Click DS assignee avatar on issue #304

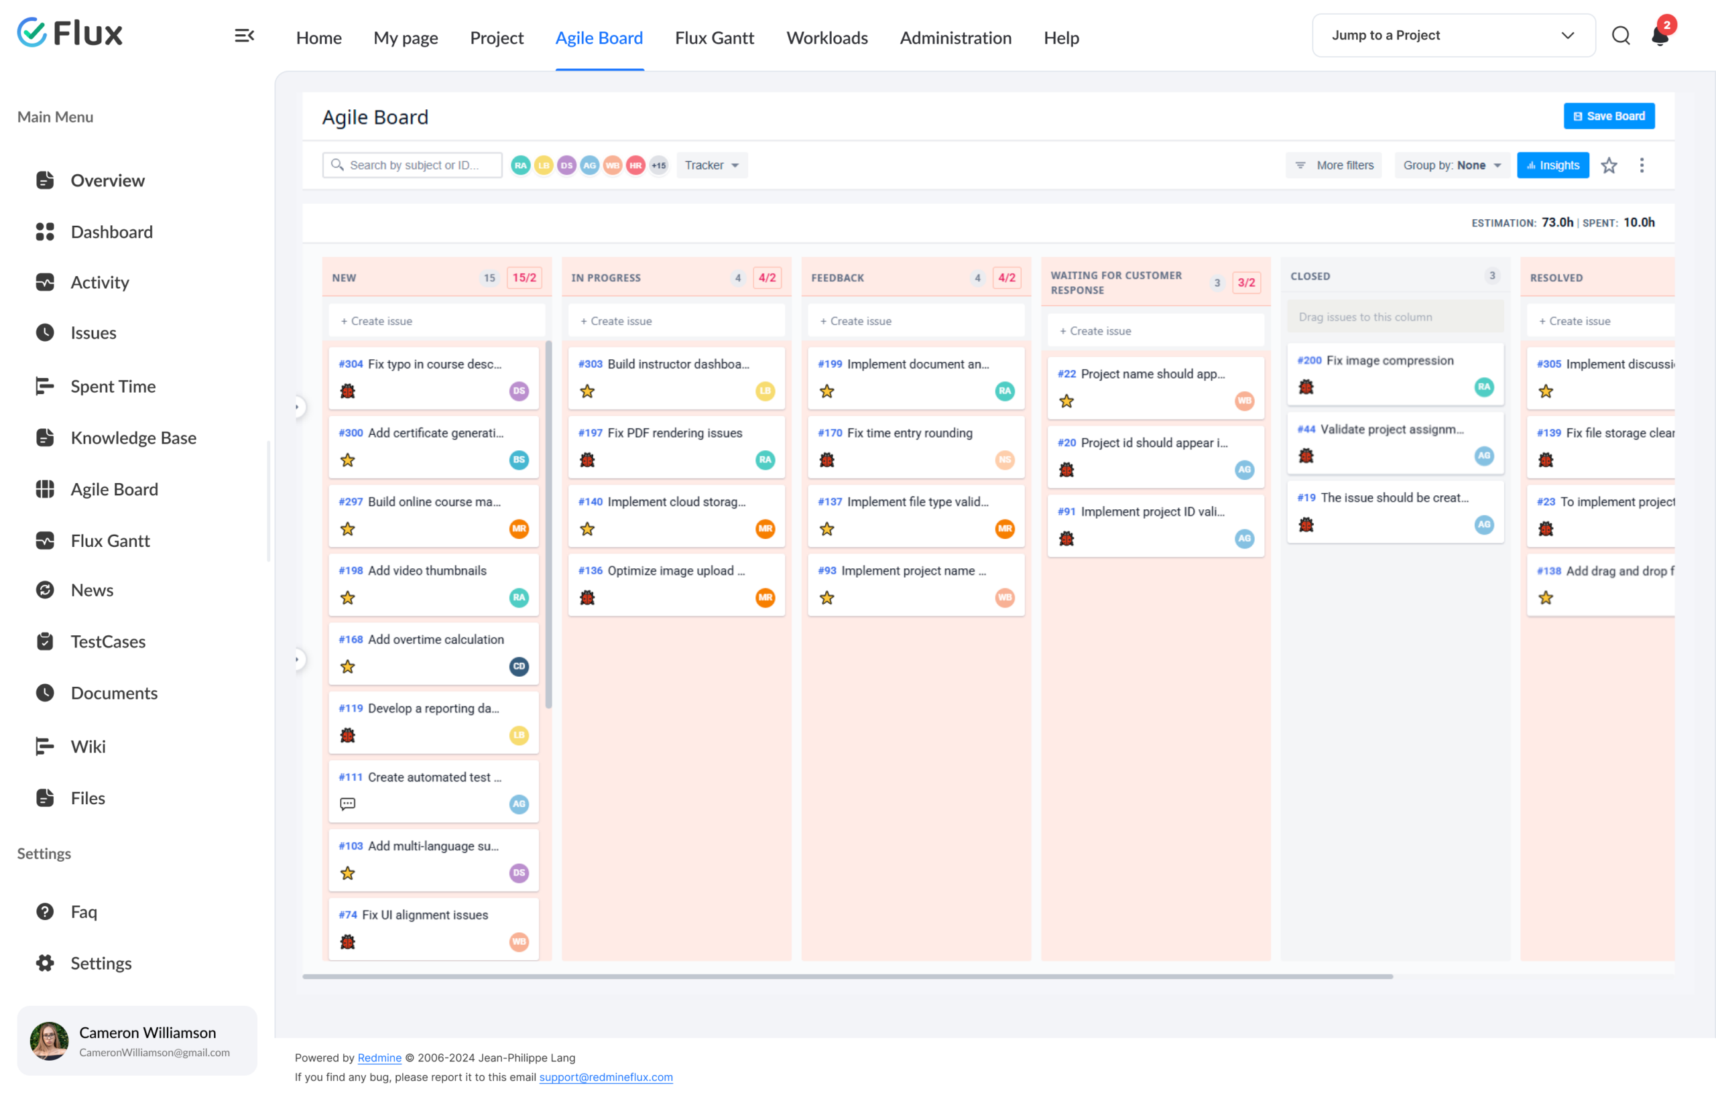pos(519,391)
